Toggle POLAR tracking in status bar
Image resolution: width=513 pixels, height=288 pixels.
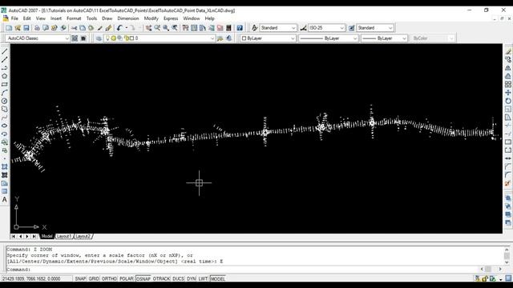(127, 278)
